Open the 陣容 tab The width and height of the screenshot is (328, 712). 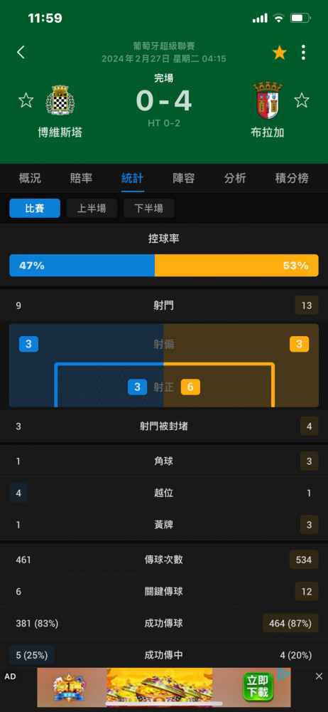(183, 178)
